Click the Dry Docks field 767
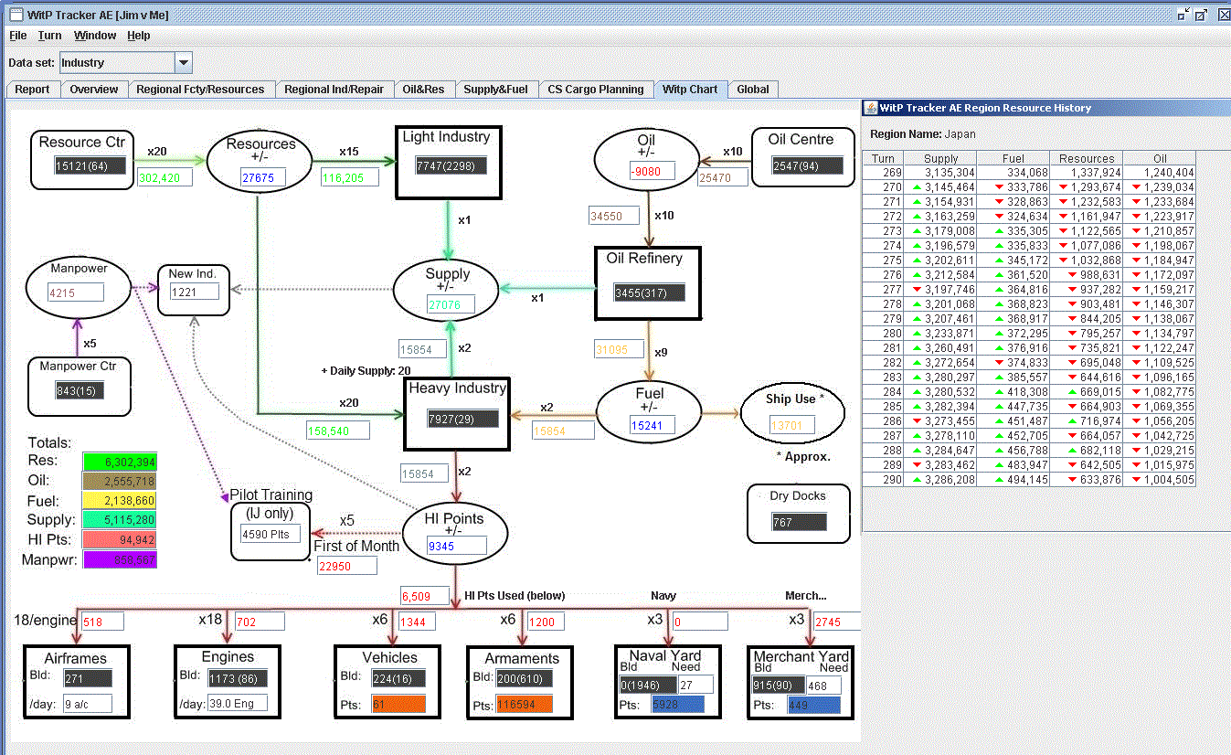1231x755 pixels. click(x=799, y=522)
